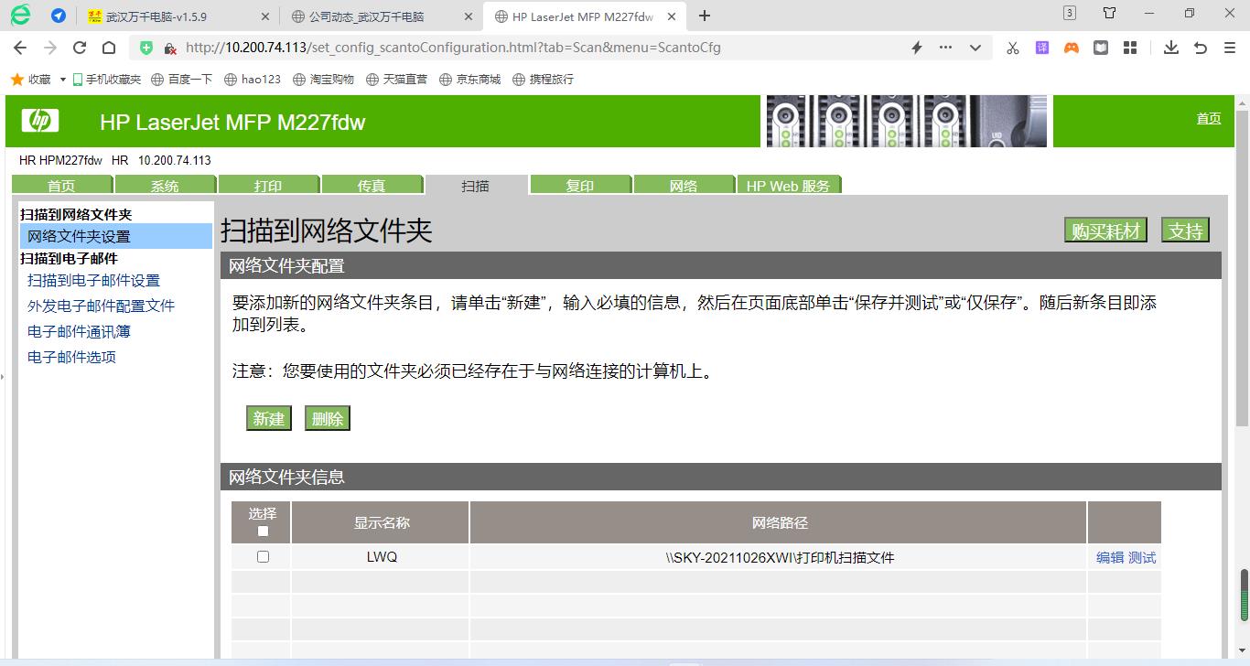The width and height of the screenshot is (1250, 666).
Task: Expand the address bar history dropdown
Action: [975, 48]
